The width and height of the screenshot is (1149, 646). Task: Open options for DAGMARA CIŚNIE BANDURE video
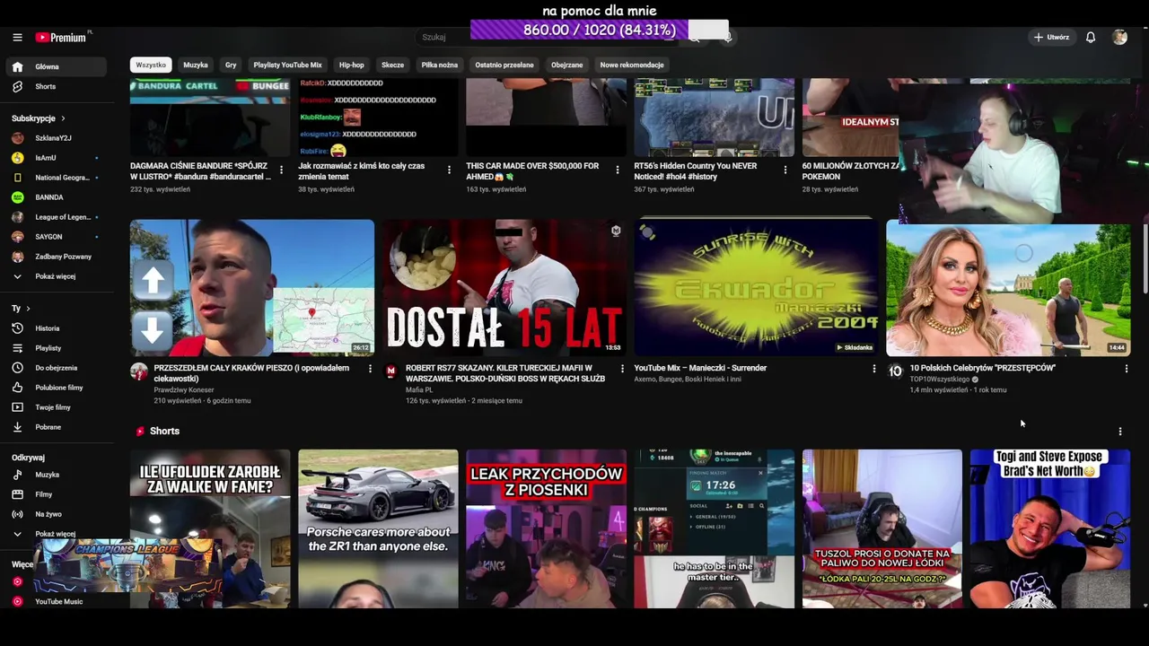[x=281, y=170]
